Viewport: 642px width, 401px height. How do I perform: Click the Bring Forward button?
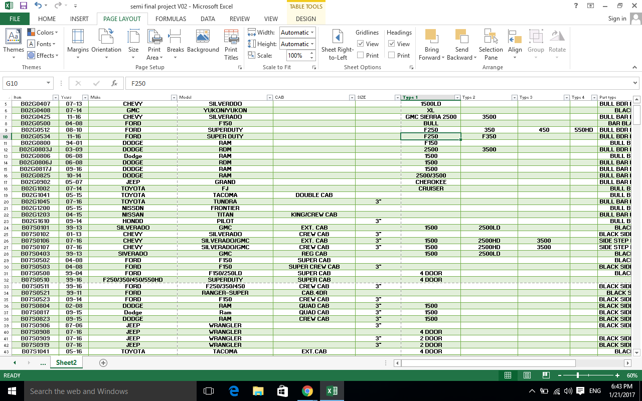pyautogui.click(x=431, y=44)
